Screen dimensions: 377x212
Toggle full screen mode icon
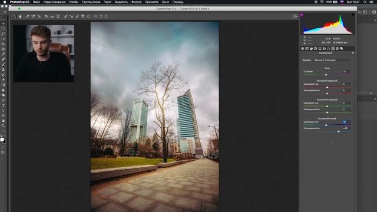click(x=295, y=16)
